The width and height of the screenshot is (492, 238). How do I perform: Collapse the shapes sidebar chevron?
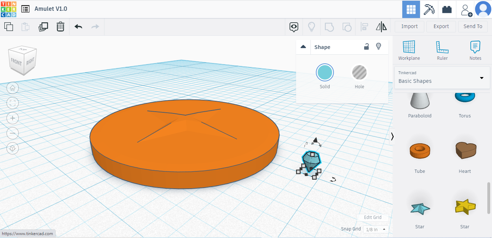[x=392, y=136]
